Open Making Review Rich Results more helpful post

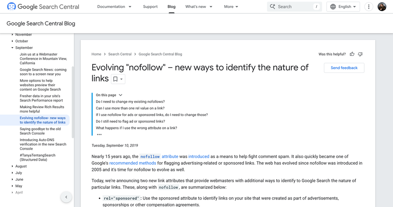click(x=42, y=109)
